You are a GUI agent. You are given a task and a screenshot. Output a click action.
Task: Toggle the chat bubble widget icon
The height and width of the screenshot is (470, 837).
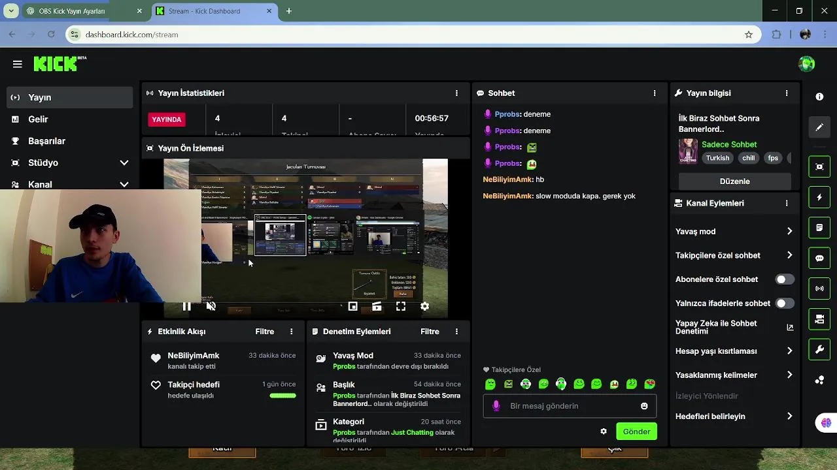[819, 258]
